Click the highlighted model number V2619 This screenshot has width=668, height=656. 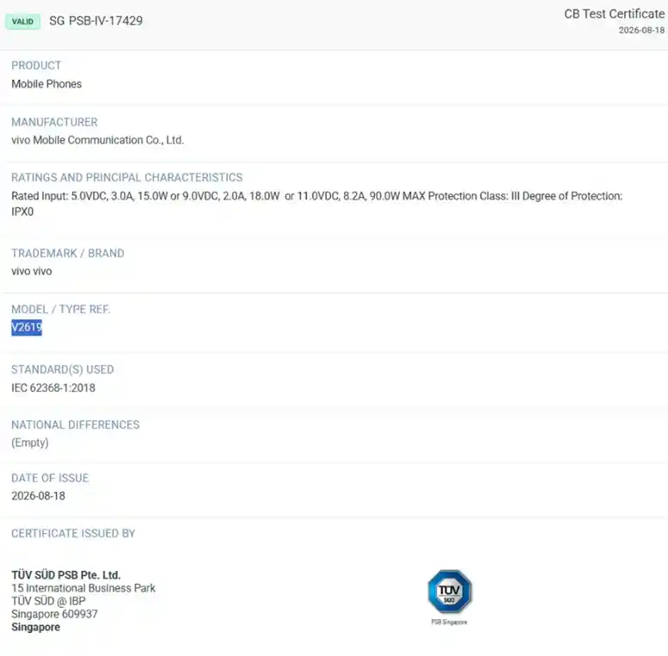click(27, 328)
